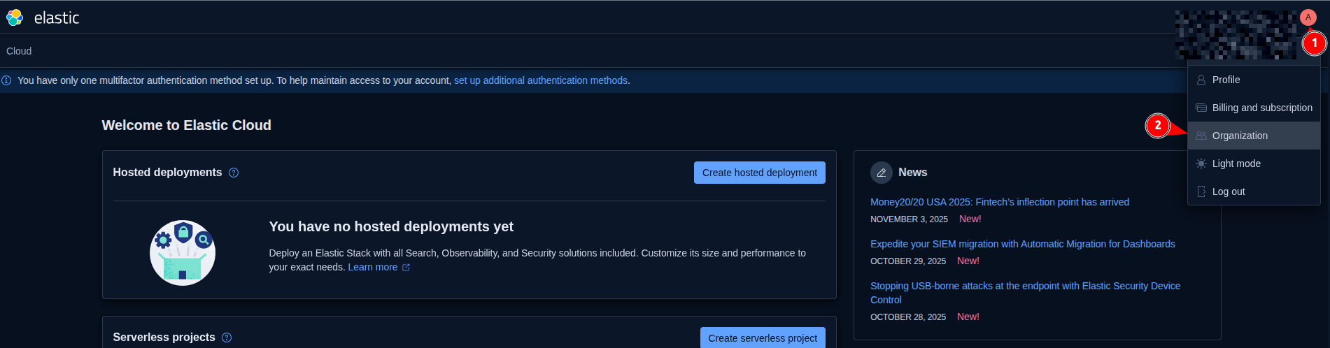Open the SIEM migration news article

[1023, 244]
